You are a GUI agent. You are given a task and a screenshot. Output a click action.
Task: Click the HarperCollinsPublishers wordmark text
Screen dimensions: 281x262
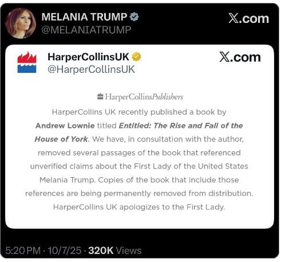click(x=144, y=97)
